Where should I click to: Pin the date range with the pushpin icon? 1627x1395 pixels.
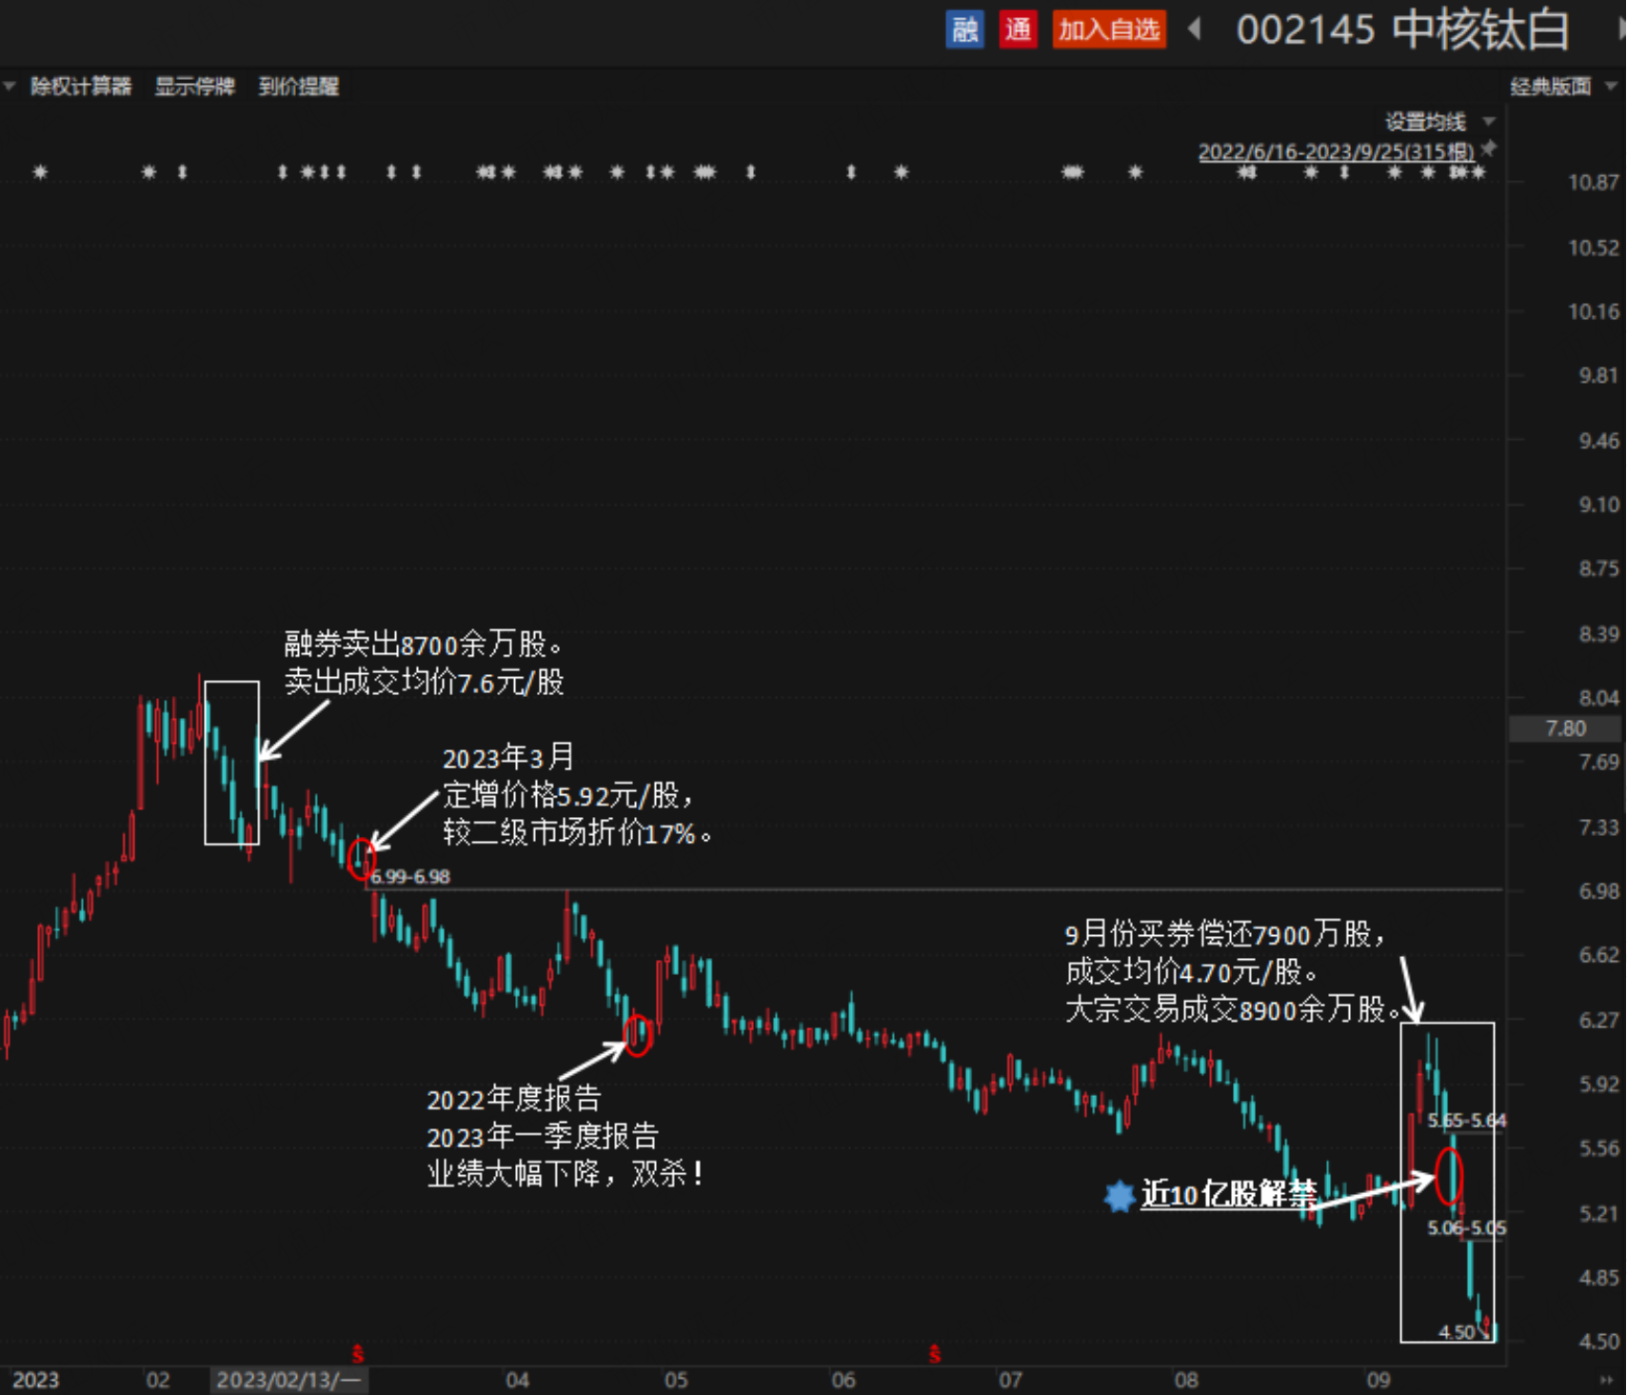[x=1489, y=149]
